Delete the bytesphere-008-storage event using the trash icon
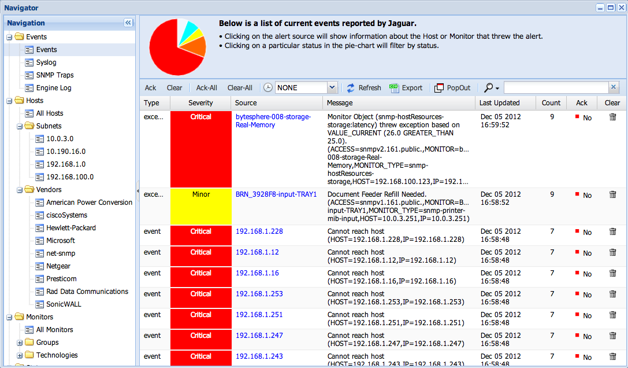The width and height of the screenshot is (628, 368). coord(613,117)
